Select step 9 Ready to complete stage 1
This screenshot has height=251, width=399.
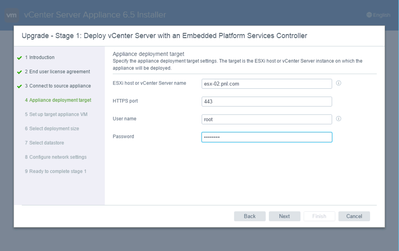56,171
